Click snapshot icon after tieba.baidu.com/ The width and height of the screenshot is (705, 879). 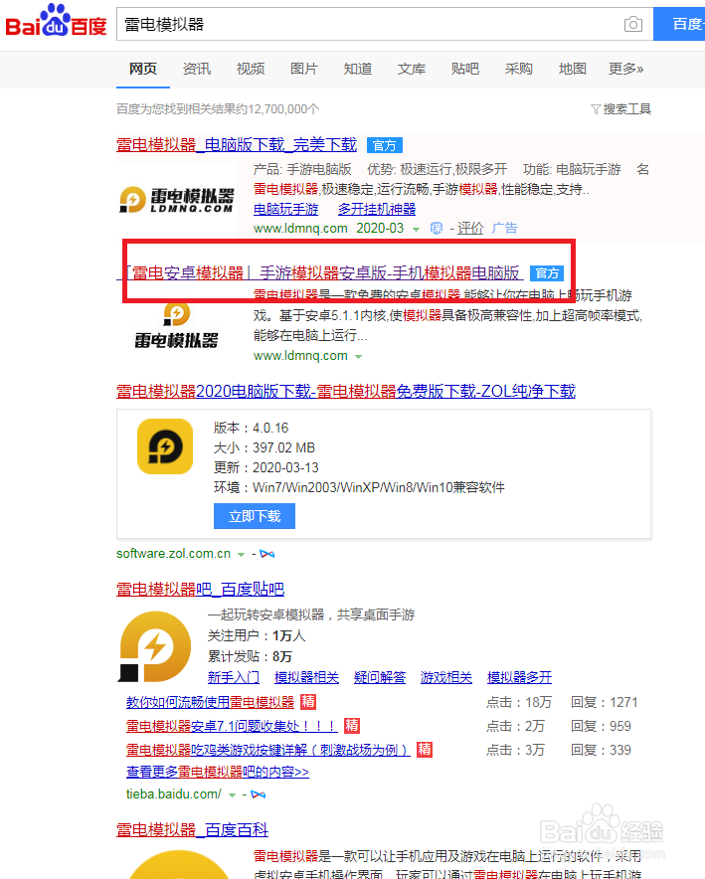click(x=259, y=794)
